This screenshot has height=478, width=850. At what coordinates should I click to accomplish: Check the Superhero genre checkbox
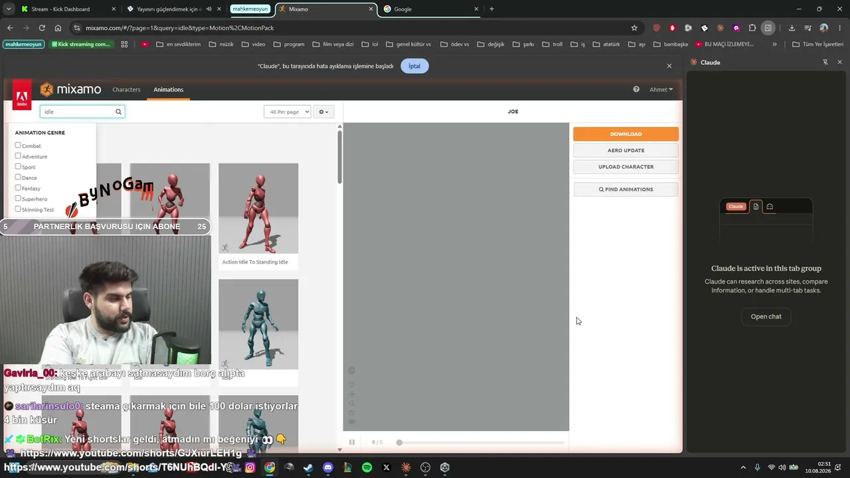coord(18,199)
